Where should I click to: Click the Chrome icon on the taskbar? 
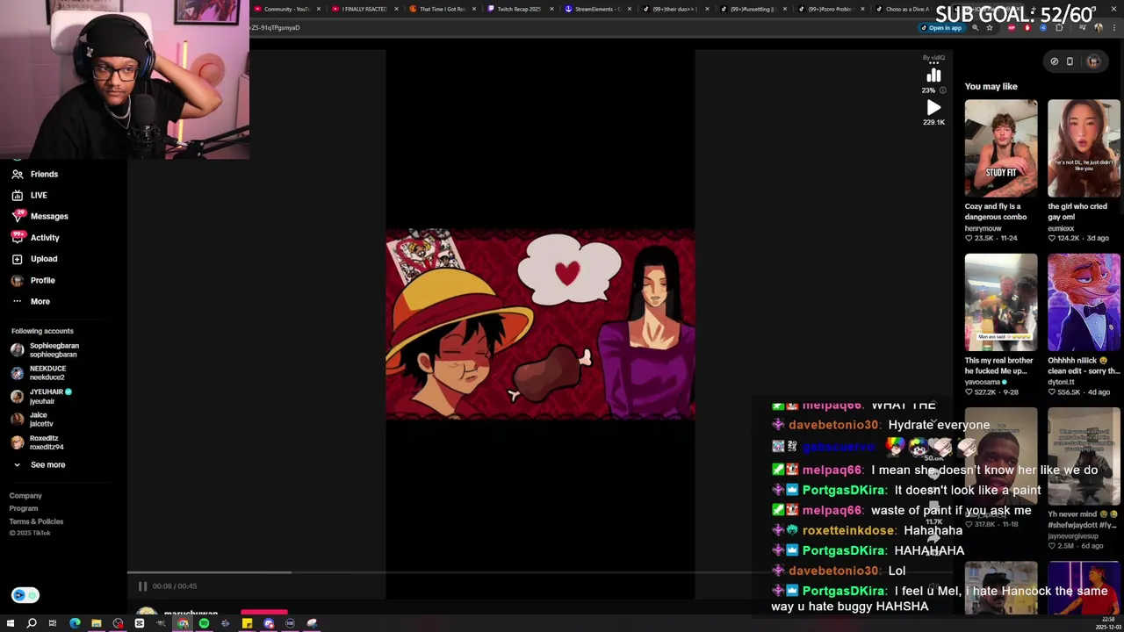[183, 623]
